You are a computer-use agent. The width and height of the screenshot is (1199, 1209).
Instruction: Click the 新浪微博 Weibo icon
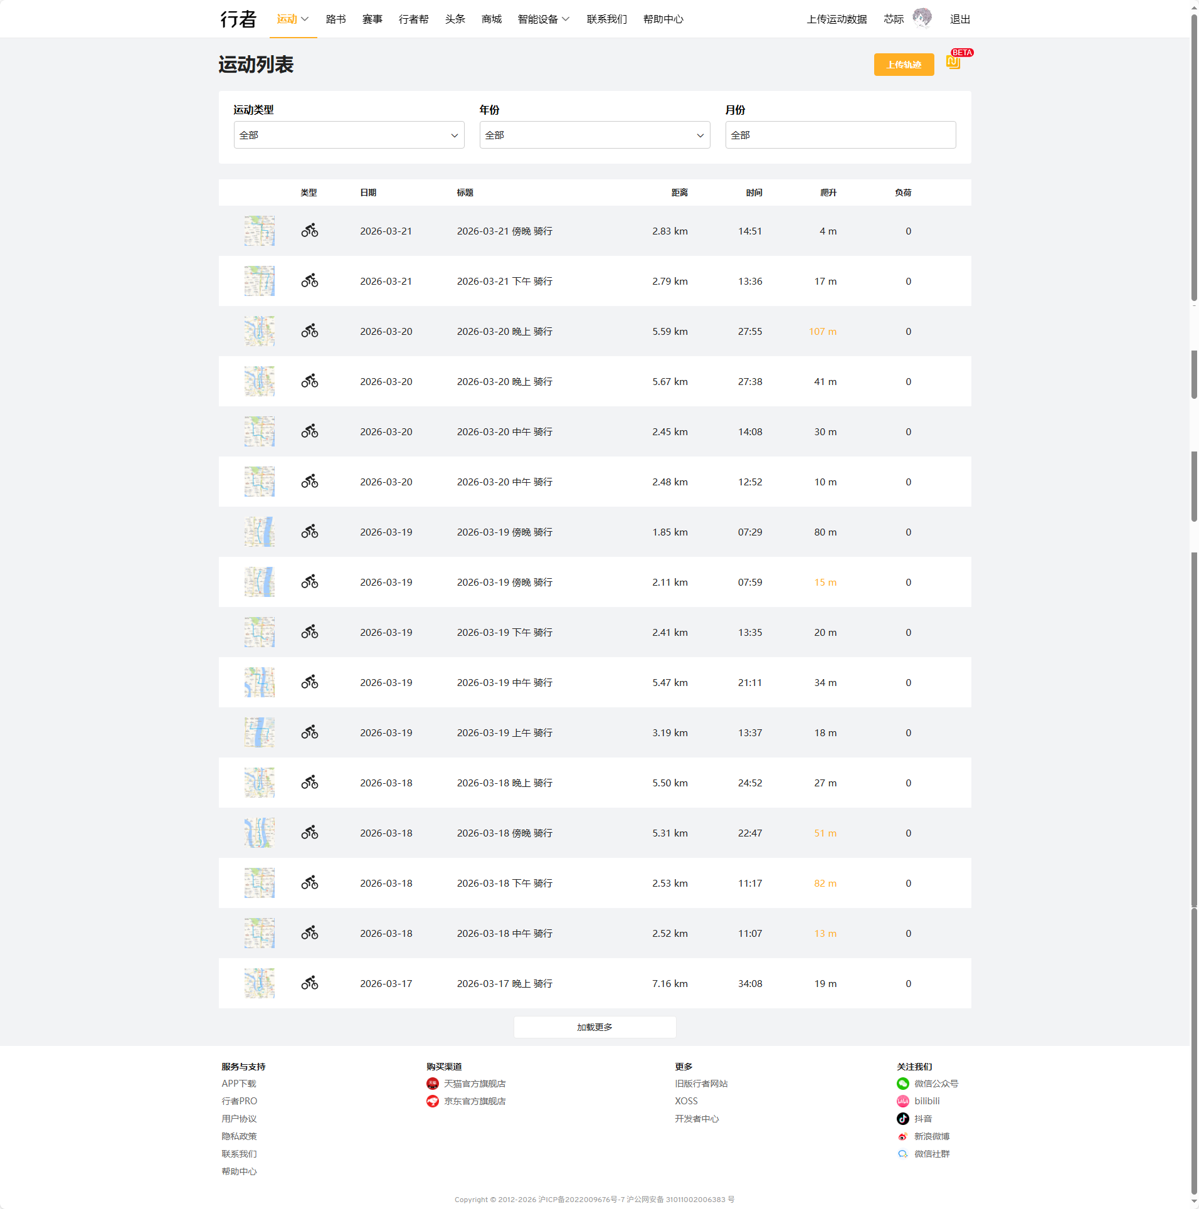903,1136
